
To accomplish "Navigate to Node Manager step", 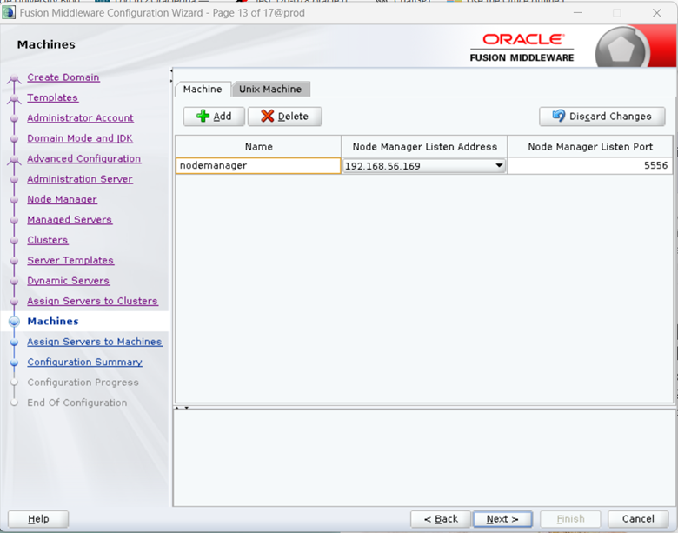I will (63, 199).
